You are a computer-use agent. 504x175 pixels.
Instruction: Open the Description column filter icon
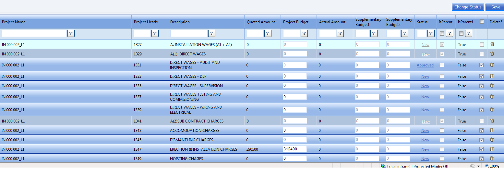[212, 33]
